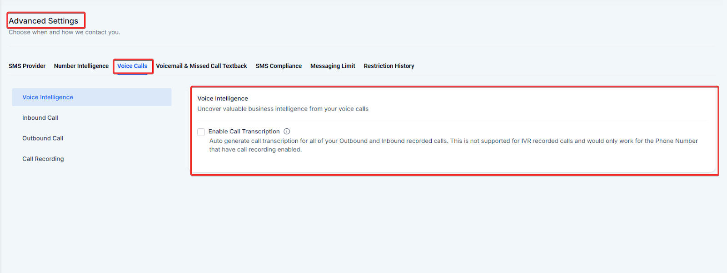This screenshot has width=727, height=273.
Task: Click the blue underline beneath Voice Calls
Action: coord(132,75)
